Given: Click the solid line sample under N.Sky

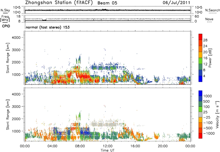Looking at the screenshot, I should coord(5,13).
